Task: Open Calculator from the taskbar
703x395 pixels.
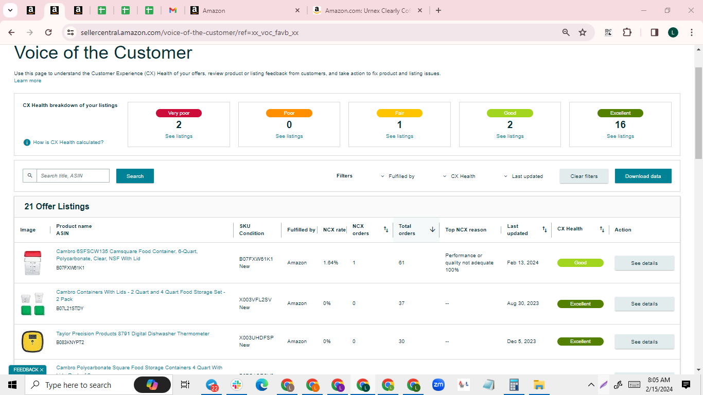Action: point(514,385)
